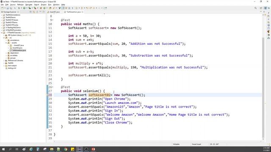
Task: Open the Navigate menu
Action: tap(29, 5)
